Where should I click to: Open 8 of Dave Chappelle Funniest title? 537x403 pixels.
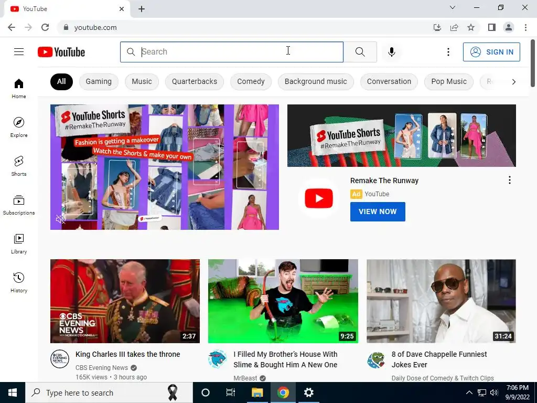tap(439, 359)
